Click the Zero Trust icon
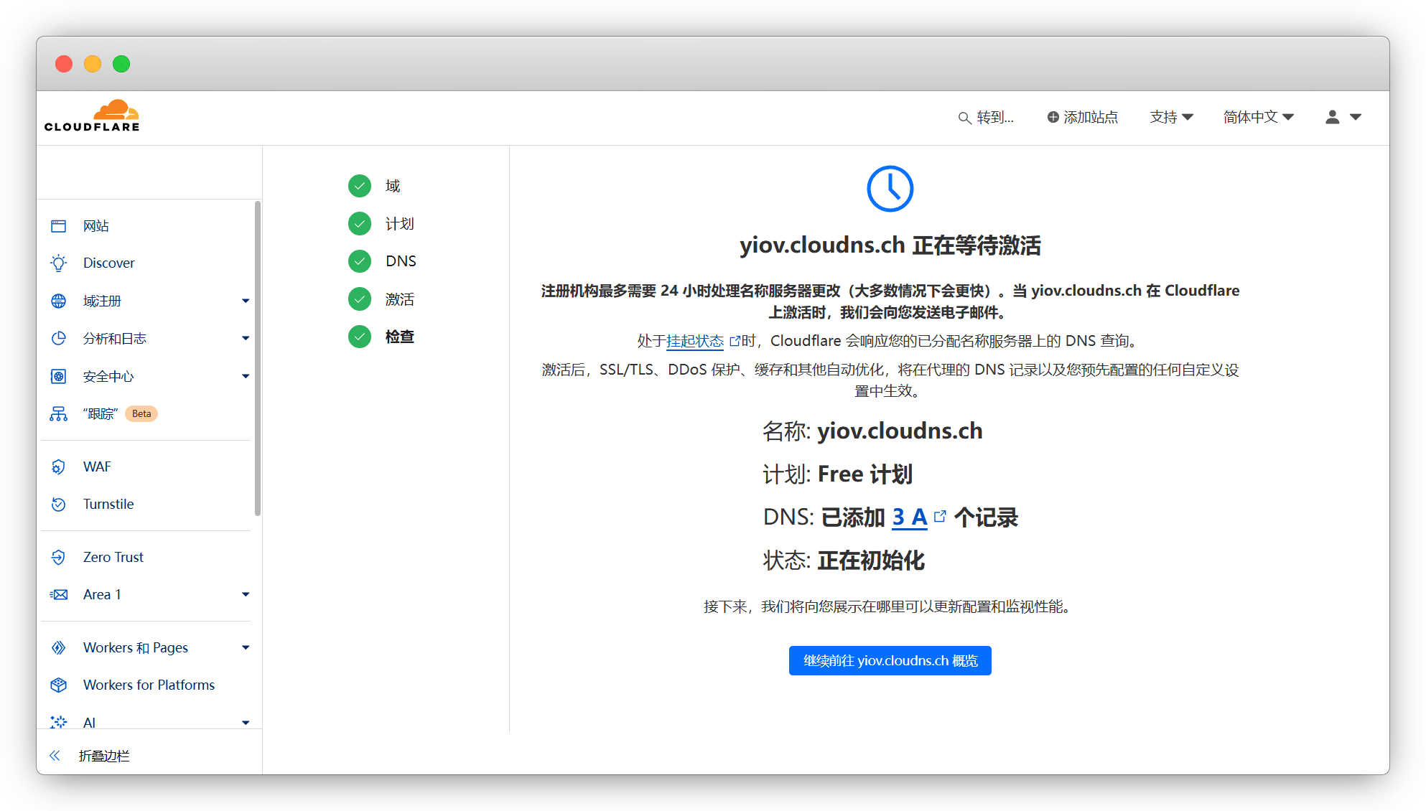This screenshot has width=1426, height=811. [x=59, y=557]
